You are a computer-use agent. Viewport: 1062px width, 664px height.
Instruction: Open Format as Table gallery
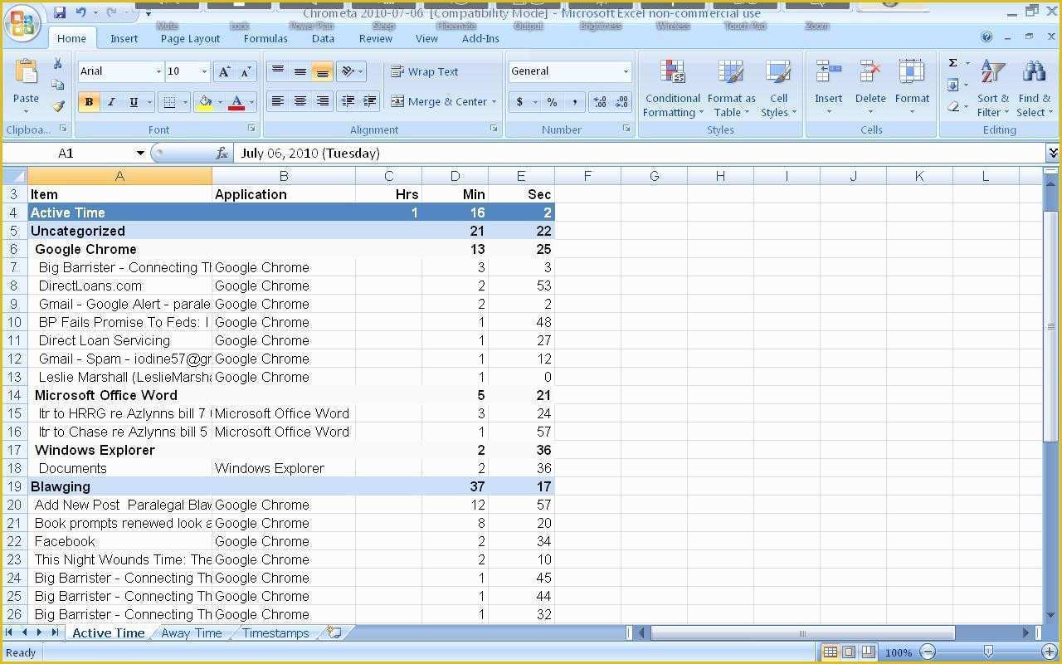731,89
